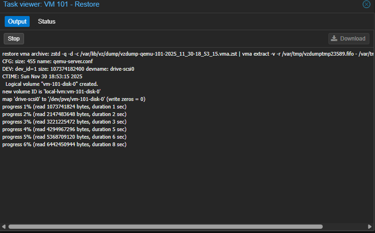This screenshot has width=375, height=233.
Task: Click the DEV drive-scsi0 log line
Action: pos(68,69)
